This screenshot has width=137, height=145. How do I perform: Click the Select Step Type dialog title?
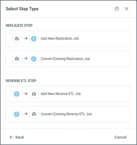pyautogui.click(x=22, y=9)
